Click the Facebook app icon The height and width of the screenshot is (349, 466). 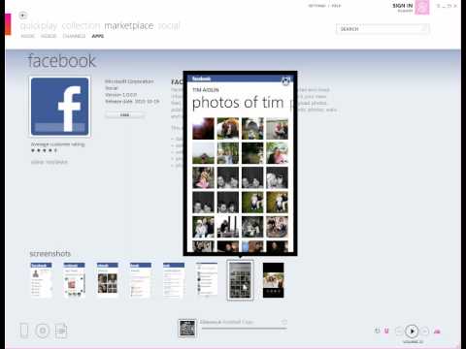click(60, 107)
